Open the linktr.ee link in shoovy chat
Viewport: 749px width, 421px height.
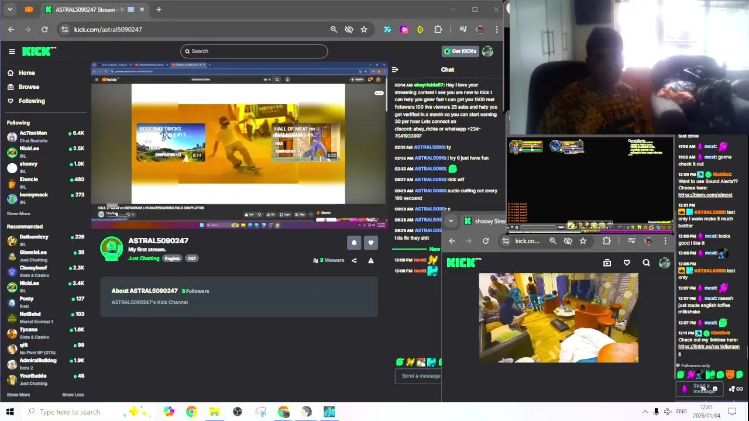point(709,350)
